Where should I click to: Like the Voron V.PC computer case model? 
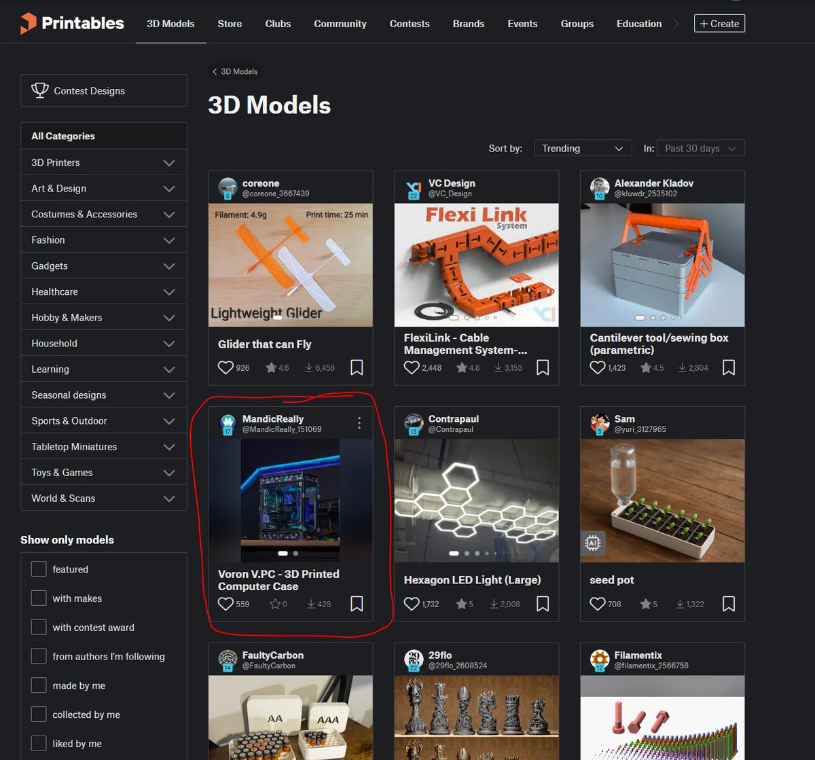[x=225, y=604]
